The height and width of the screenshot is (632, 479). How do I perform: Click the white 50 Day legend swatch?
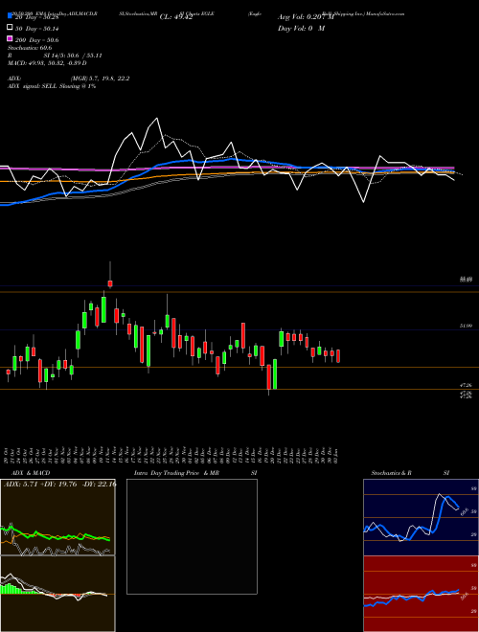tap(10, 28)
